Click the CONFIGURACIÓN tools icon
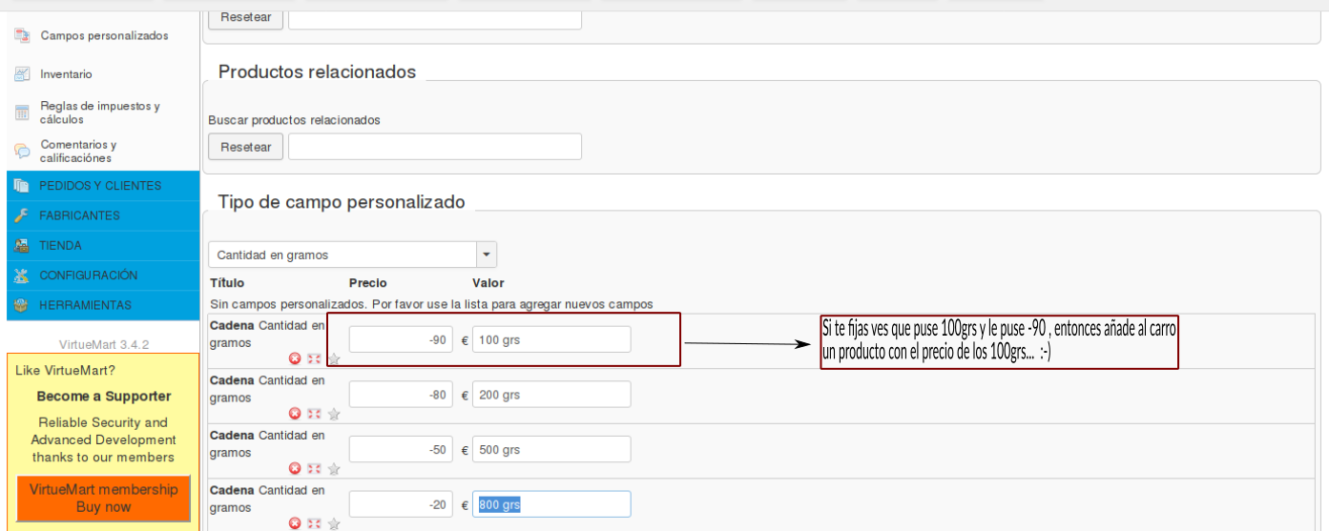 [22, 276]
